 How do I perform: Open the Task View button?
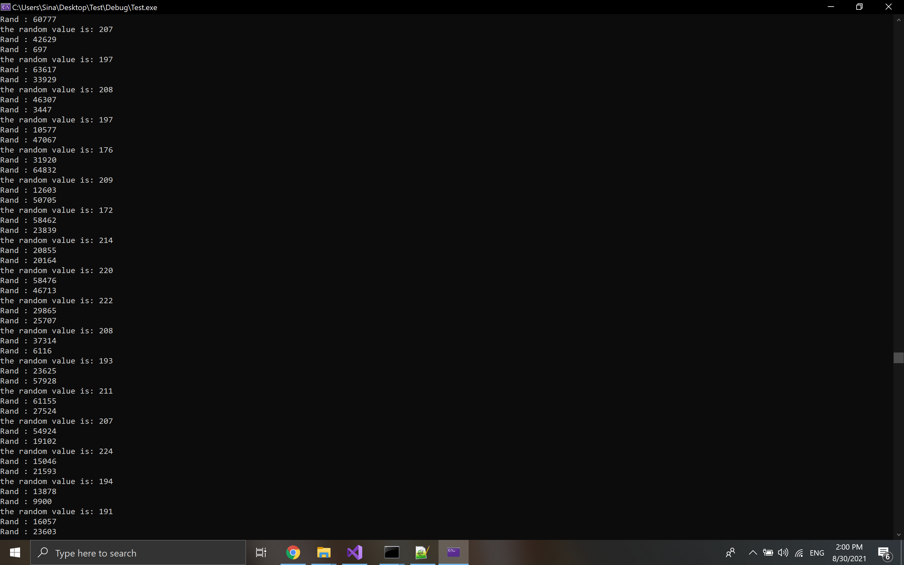point(261,552)
